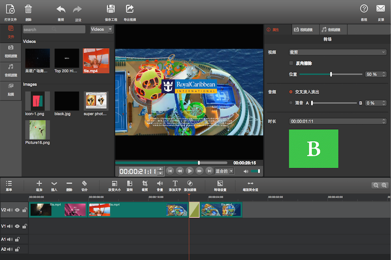Click the redo arrow icon

(x=77, y=10)
